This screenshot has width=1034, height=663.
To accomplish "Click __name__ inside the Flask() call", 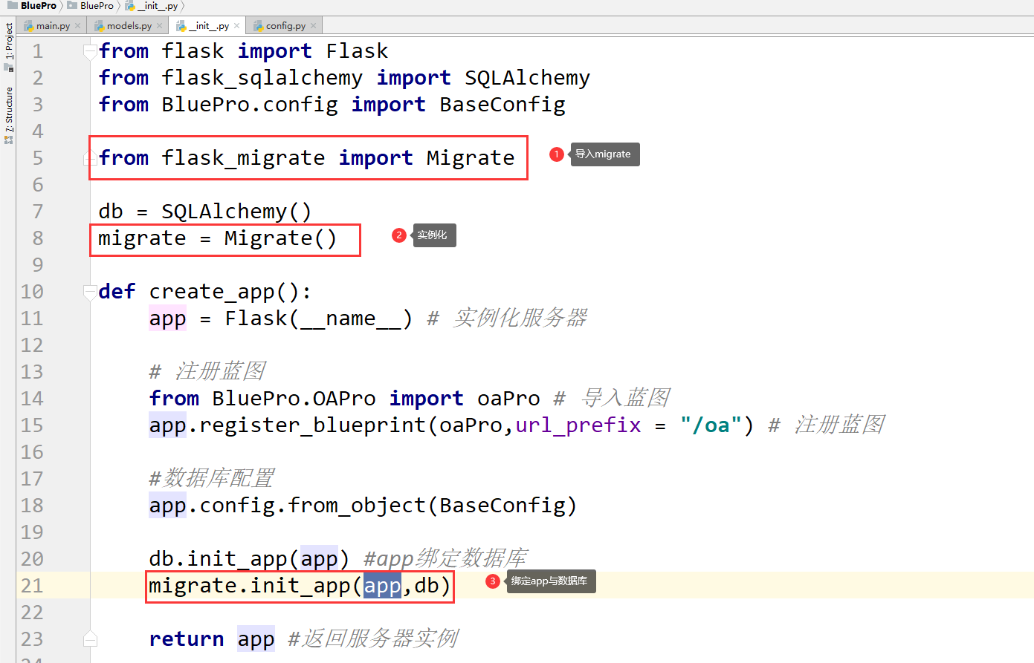I will [350, 319].
